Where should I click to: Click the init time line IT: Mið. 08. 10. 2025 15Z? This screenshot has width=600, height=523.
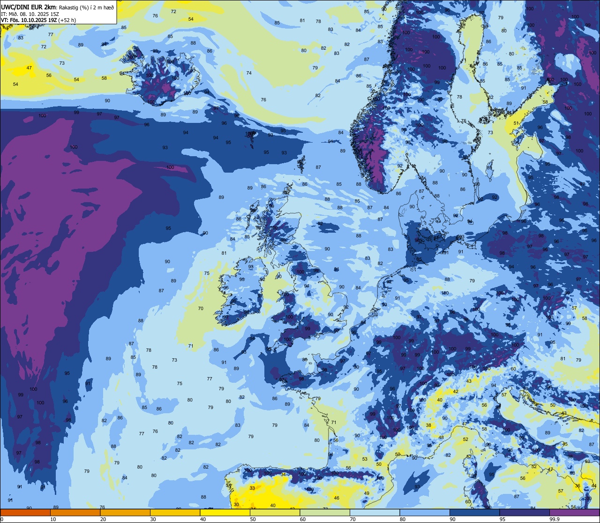pyautogui.click(x=31, y=14)
